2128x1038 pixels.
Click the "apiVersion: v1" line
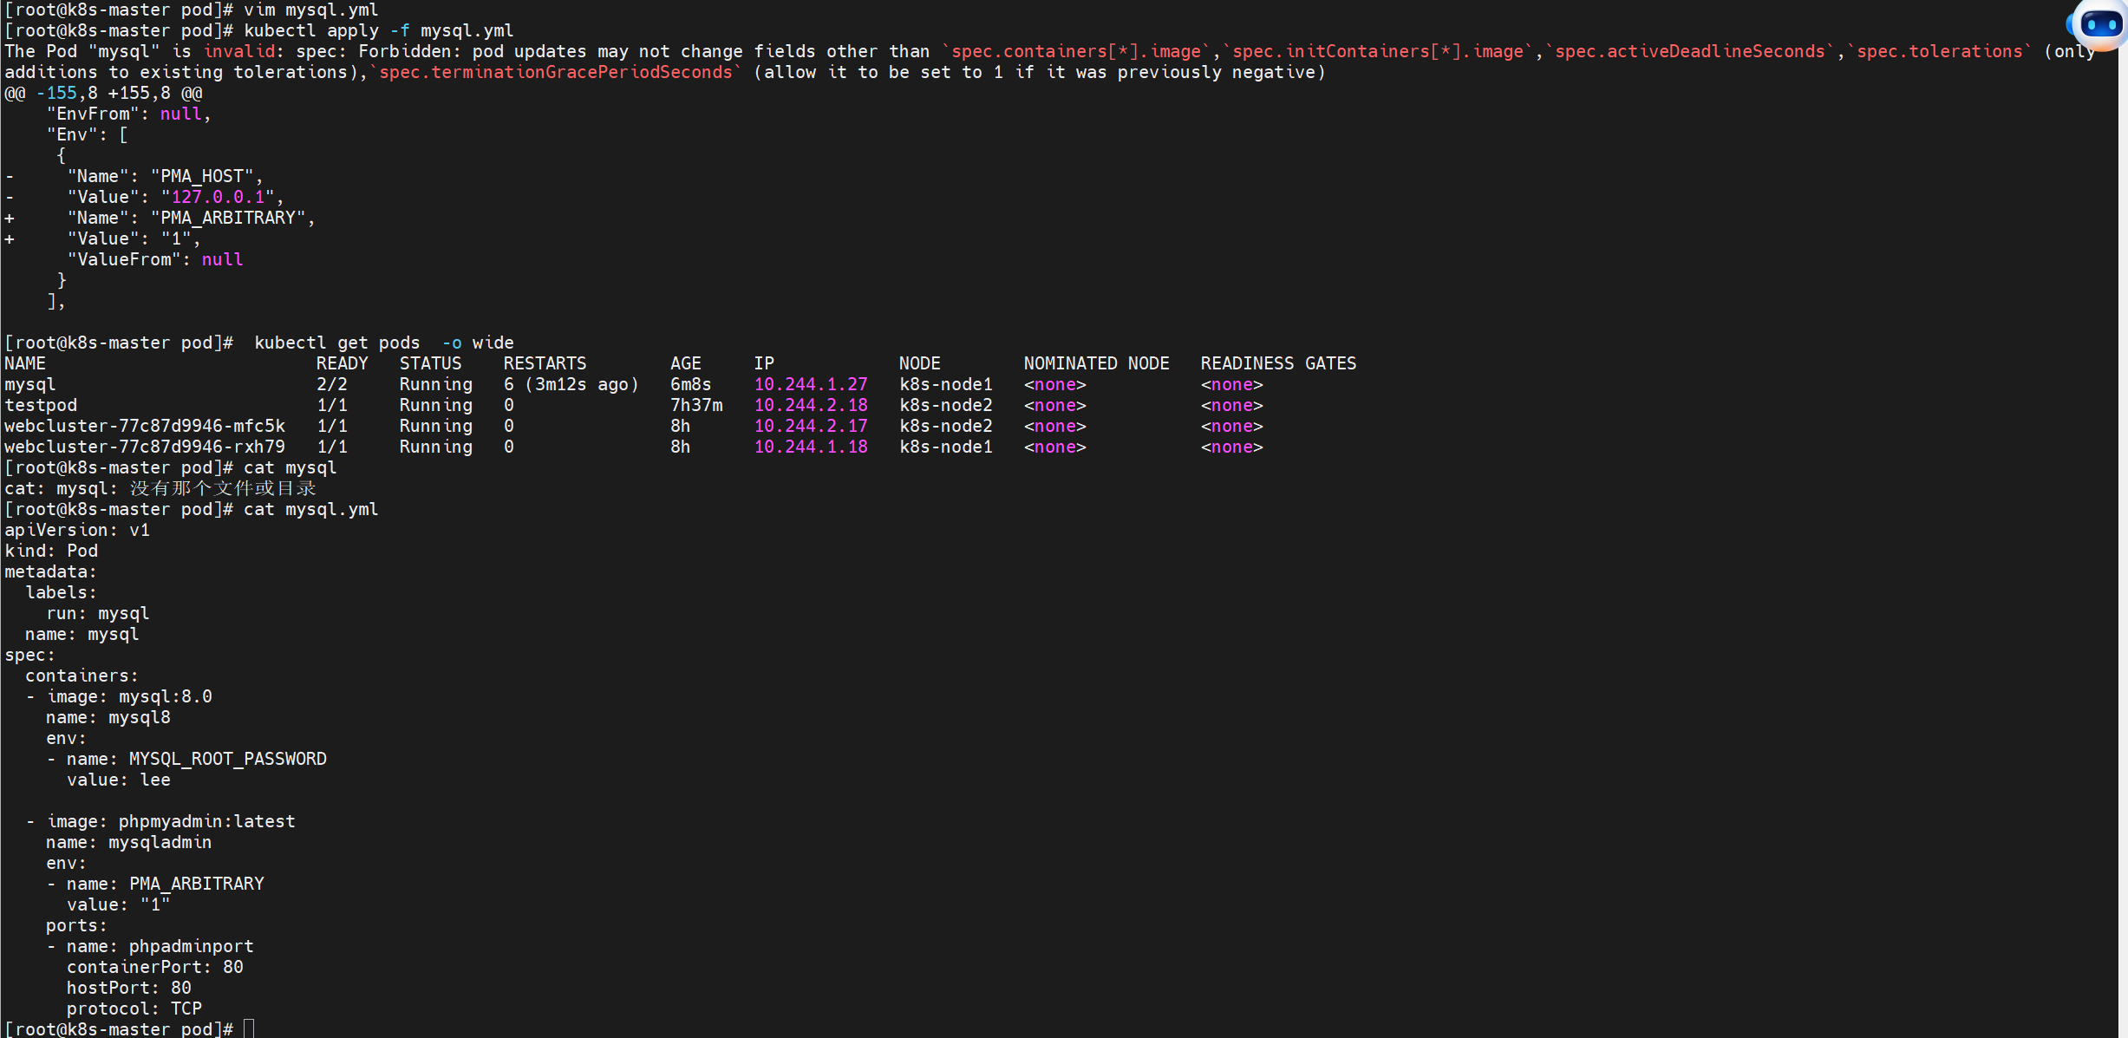[77, 530]
